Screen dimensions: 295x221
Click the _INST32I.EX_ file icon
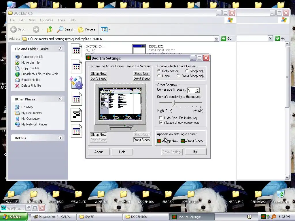click(76, 50)
